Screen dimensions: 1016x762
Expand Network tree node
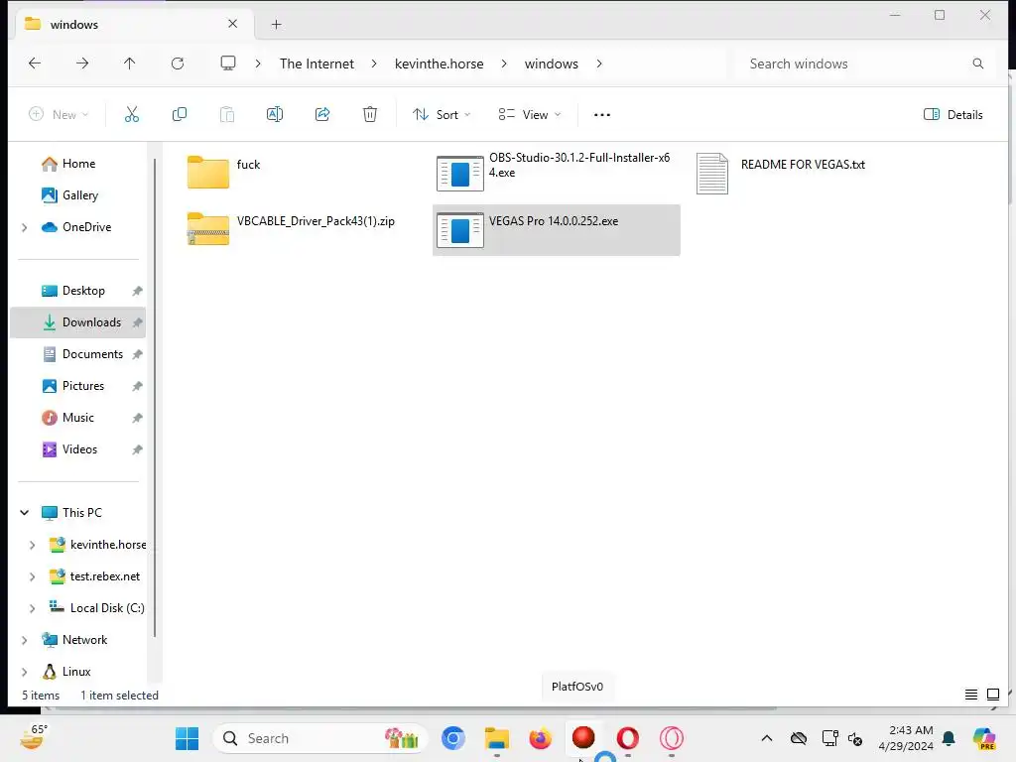point(25,640)
